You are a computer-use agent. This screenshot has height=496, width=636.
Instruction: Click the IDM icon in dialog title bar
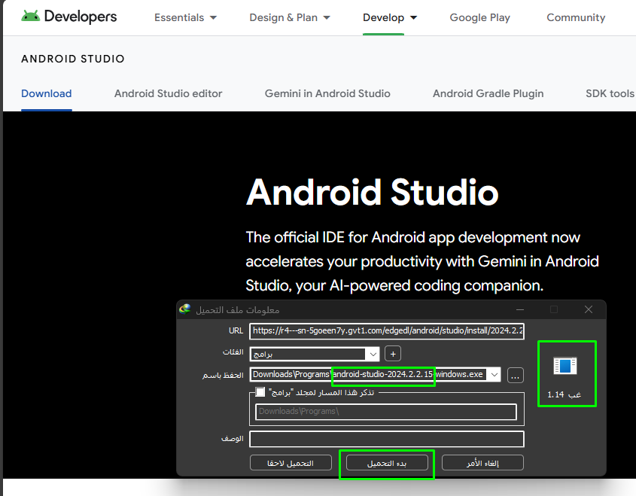[x=185, y=309]
